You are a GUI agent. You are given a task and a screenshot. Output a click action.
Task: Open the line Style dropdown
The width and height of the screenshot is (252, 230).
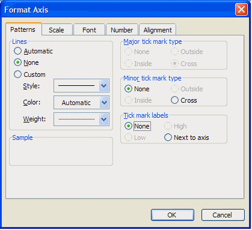tap(104, 86)
